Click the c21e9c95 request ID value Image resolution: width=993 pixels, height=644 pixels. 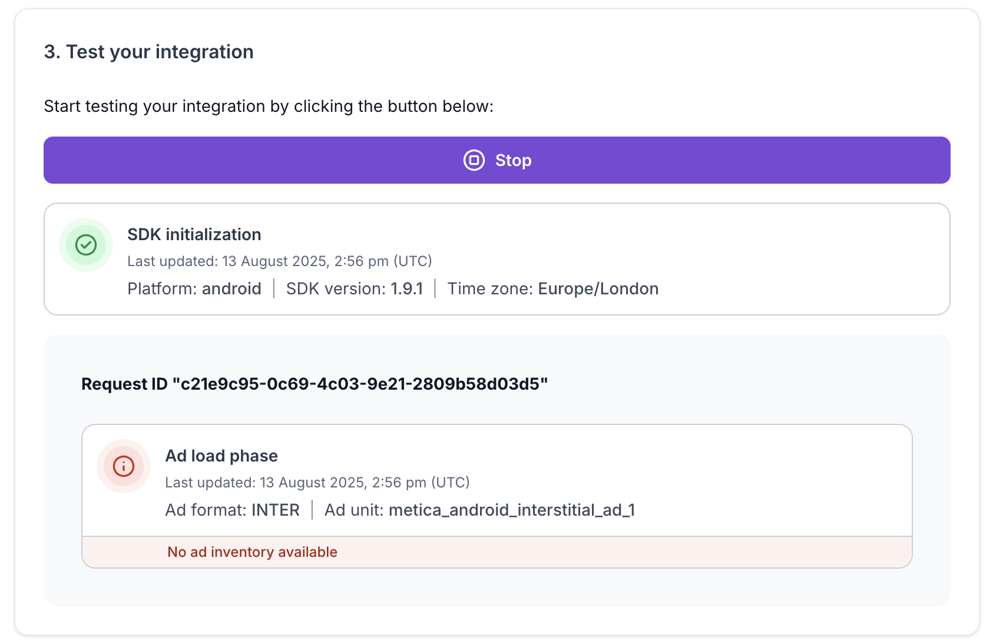coord(360,384)
